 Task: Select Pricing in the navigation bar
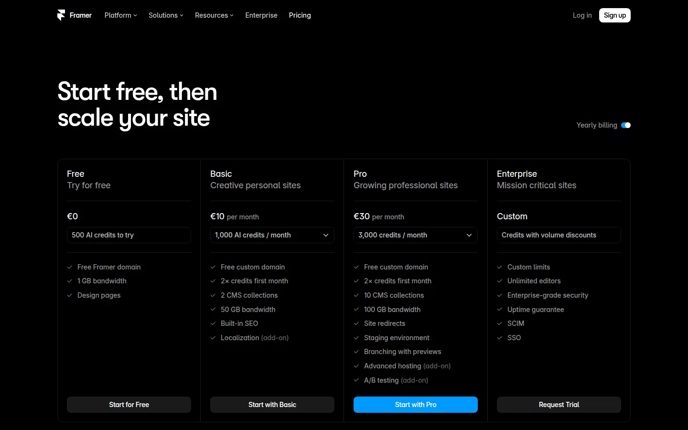click(x=300, y=15)
